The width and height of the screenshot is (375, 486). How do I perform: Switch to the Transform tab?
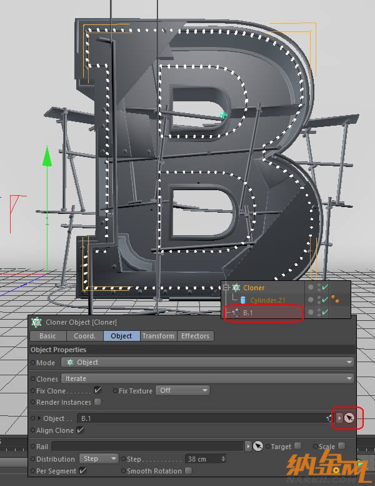(158, 336)
